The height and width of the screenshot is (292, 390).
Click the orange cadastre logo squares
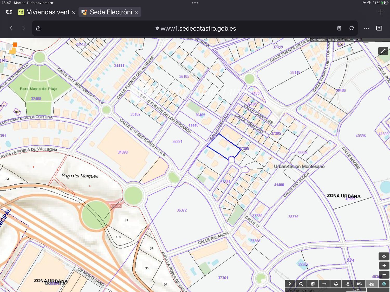coord(12,48)
